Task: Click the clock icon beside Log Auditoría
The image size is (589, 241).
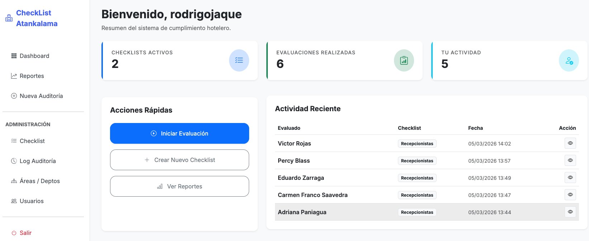Action: pyautogui.click(x=14, y=161)
